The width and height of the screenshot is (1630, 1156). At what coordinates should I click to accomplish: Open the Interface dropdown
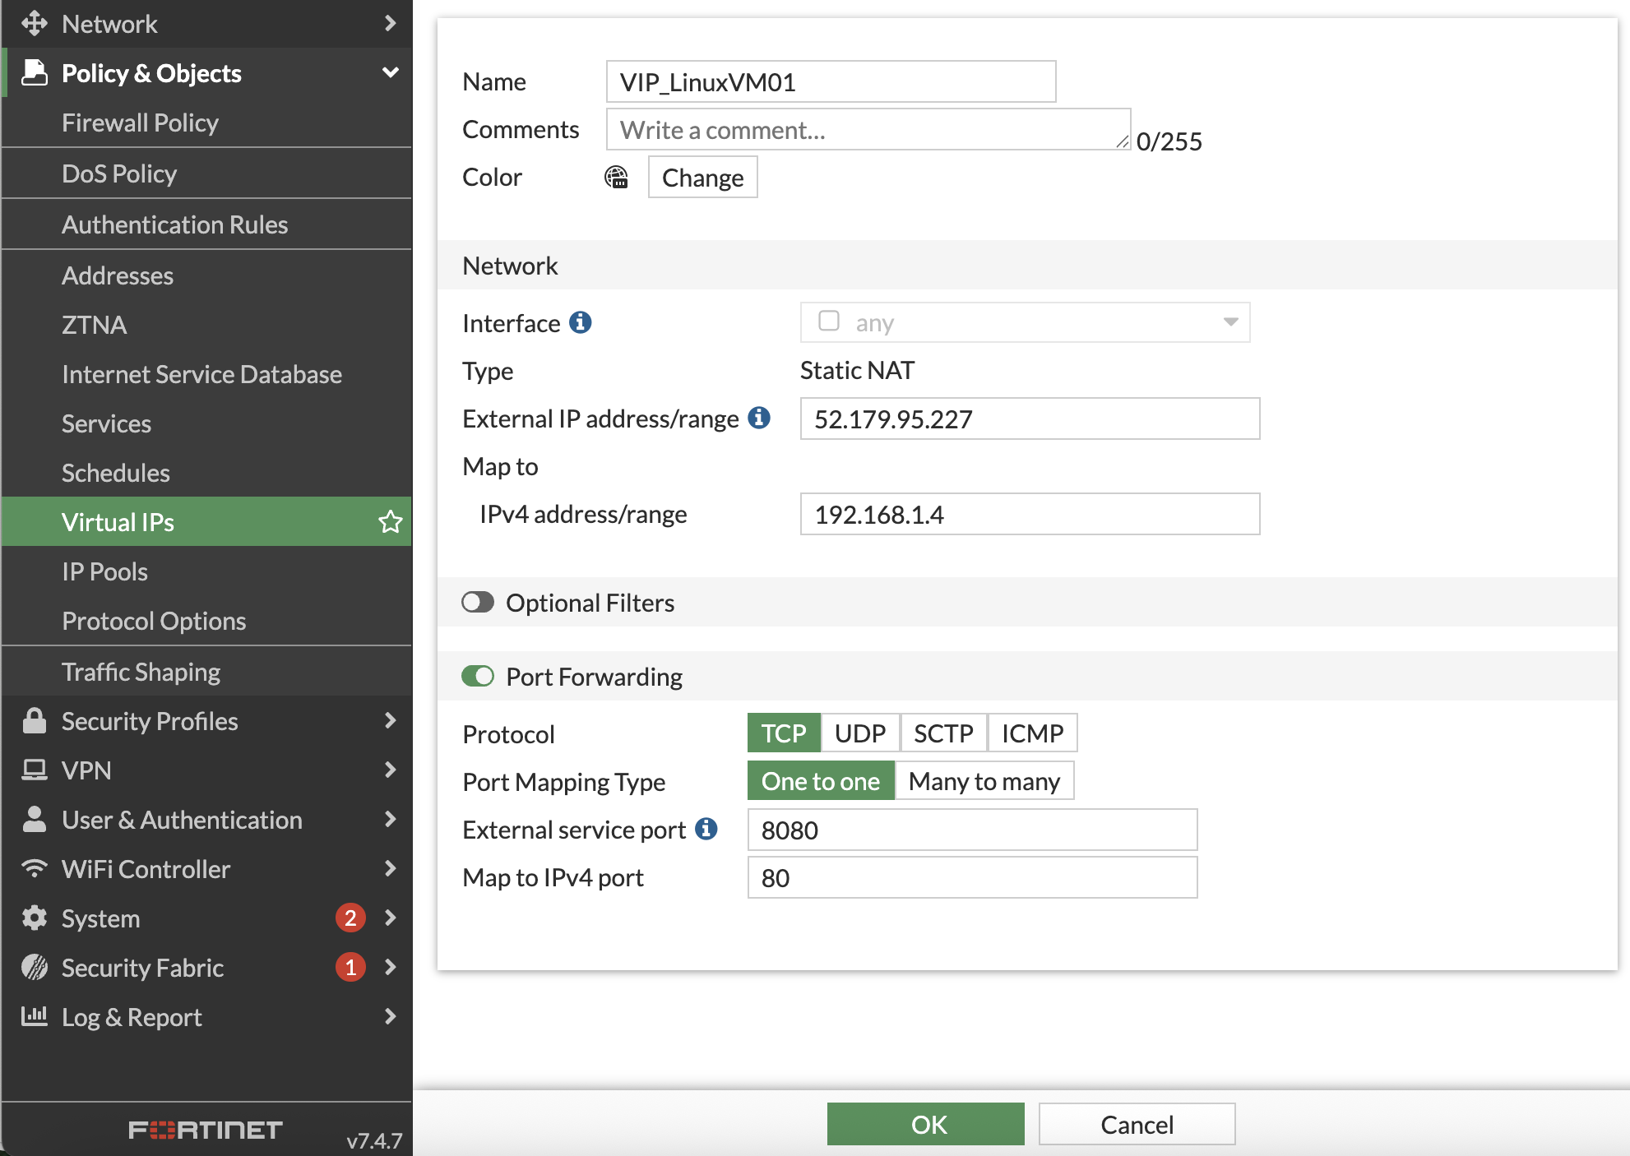coord(1025,322)
